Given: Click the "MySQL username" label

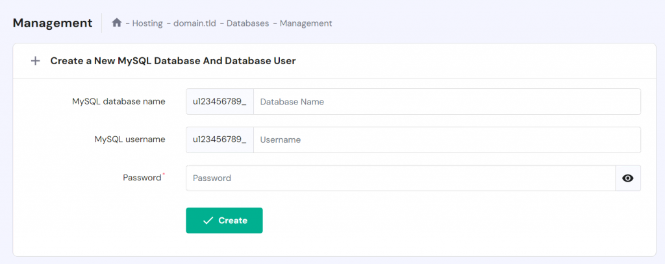Looking at the screenshot, I should (x=129, y=139).
